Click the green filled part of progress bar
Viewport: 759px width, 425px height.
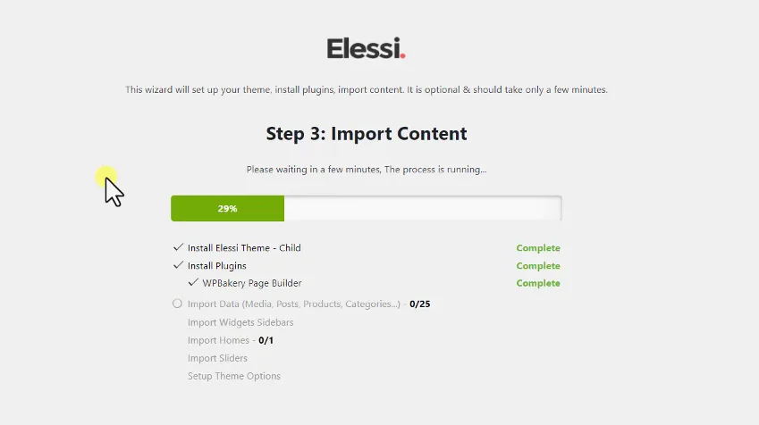coord(227,208)
